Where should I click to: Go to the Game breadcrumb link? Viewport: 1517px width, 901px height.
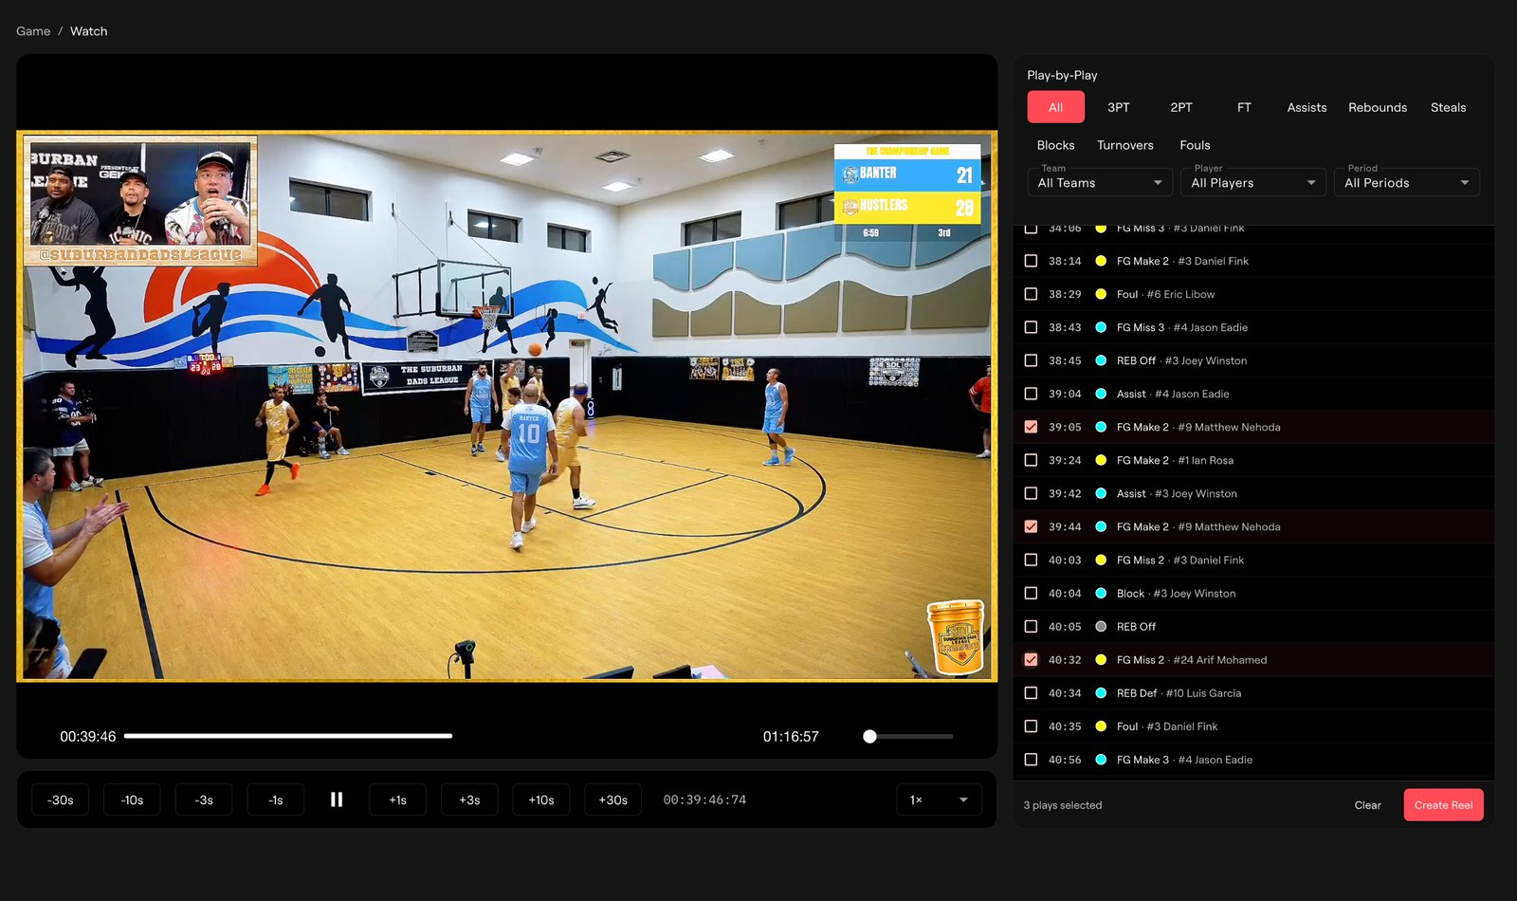33,31
